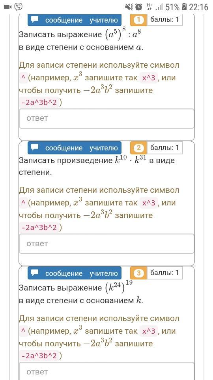Tap the speech bubble icon in question 1
Screen dimensions: 213x380
[35, 20]
